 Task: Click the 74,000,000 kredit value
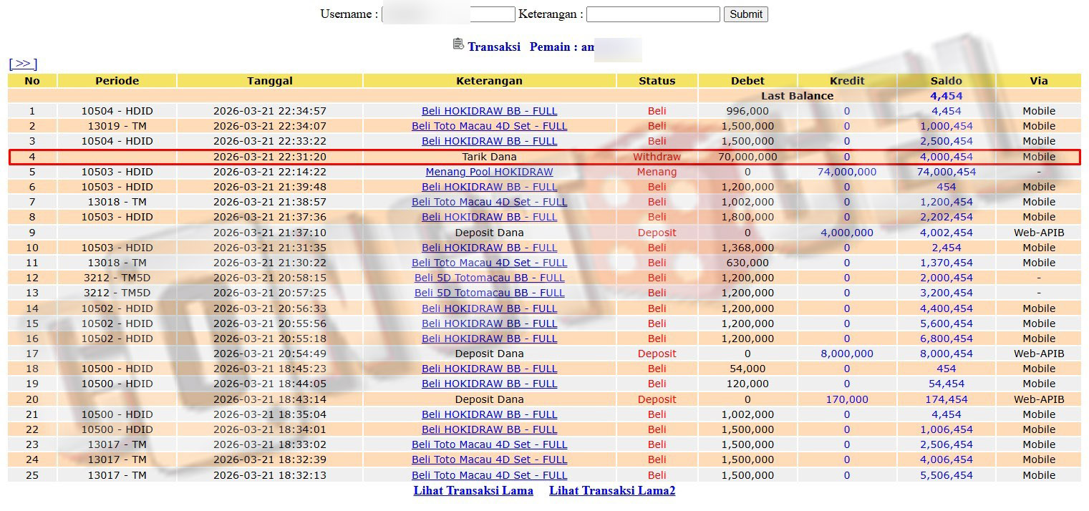[x=847, y=172]
